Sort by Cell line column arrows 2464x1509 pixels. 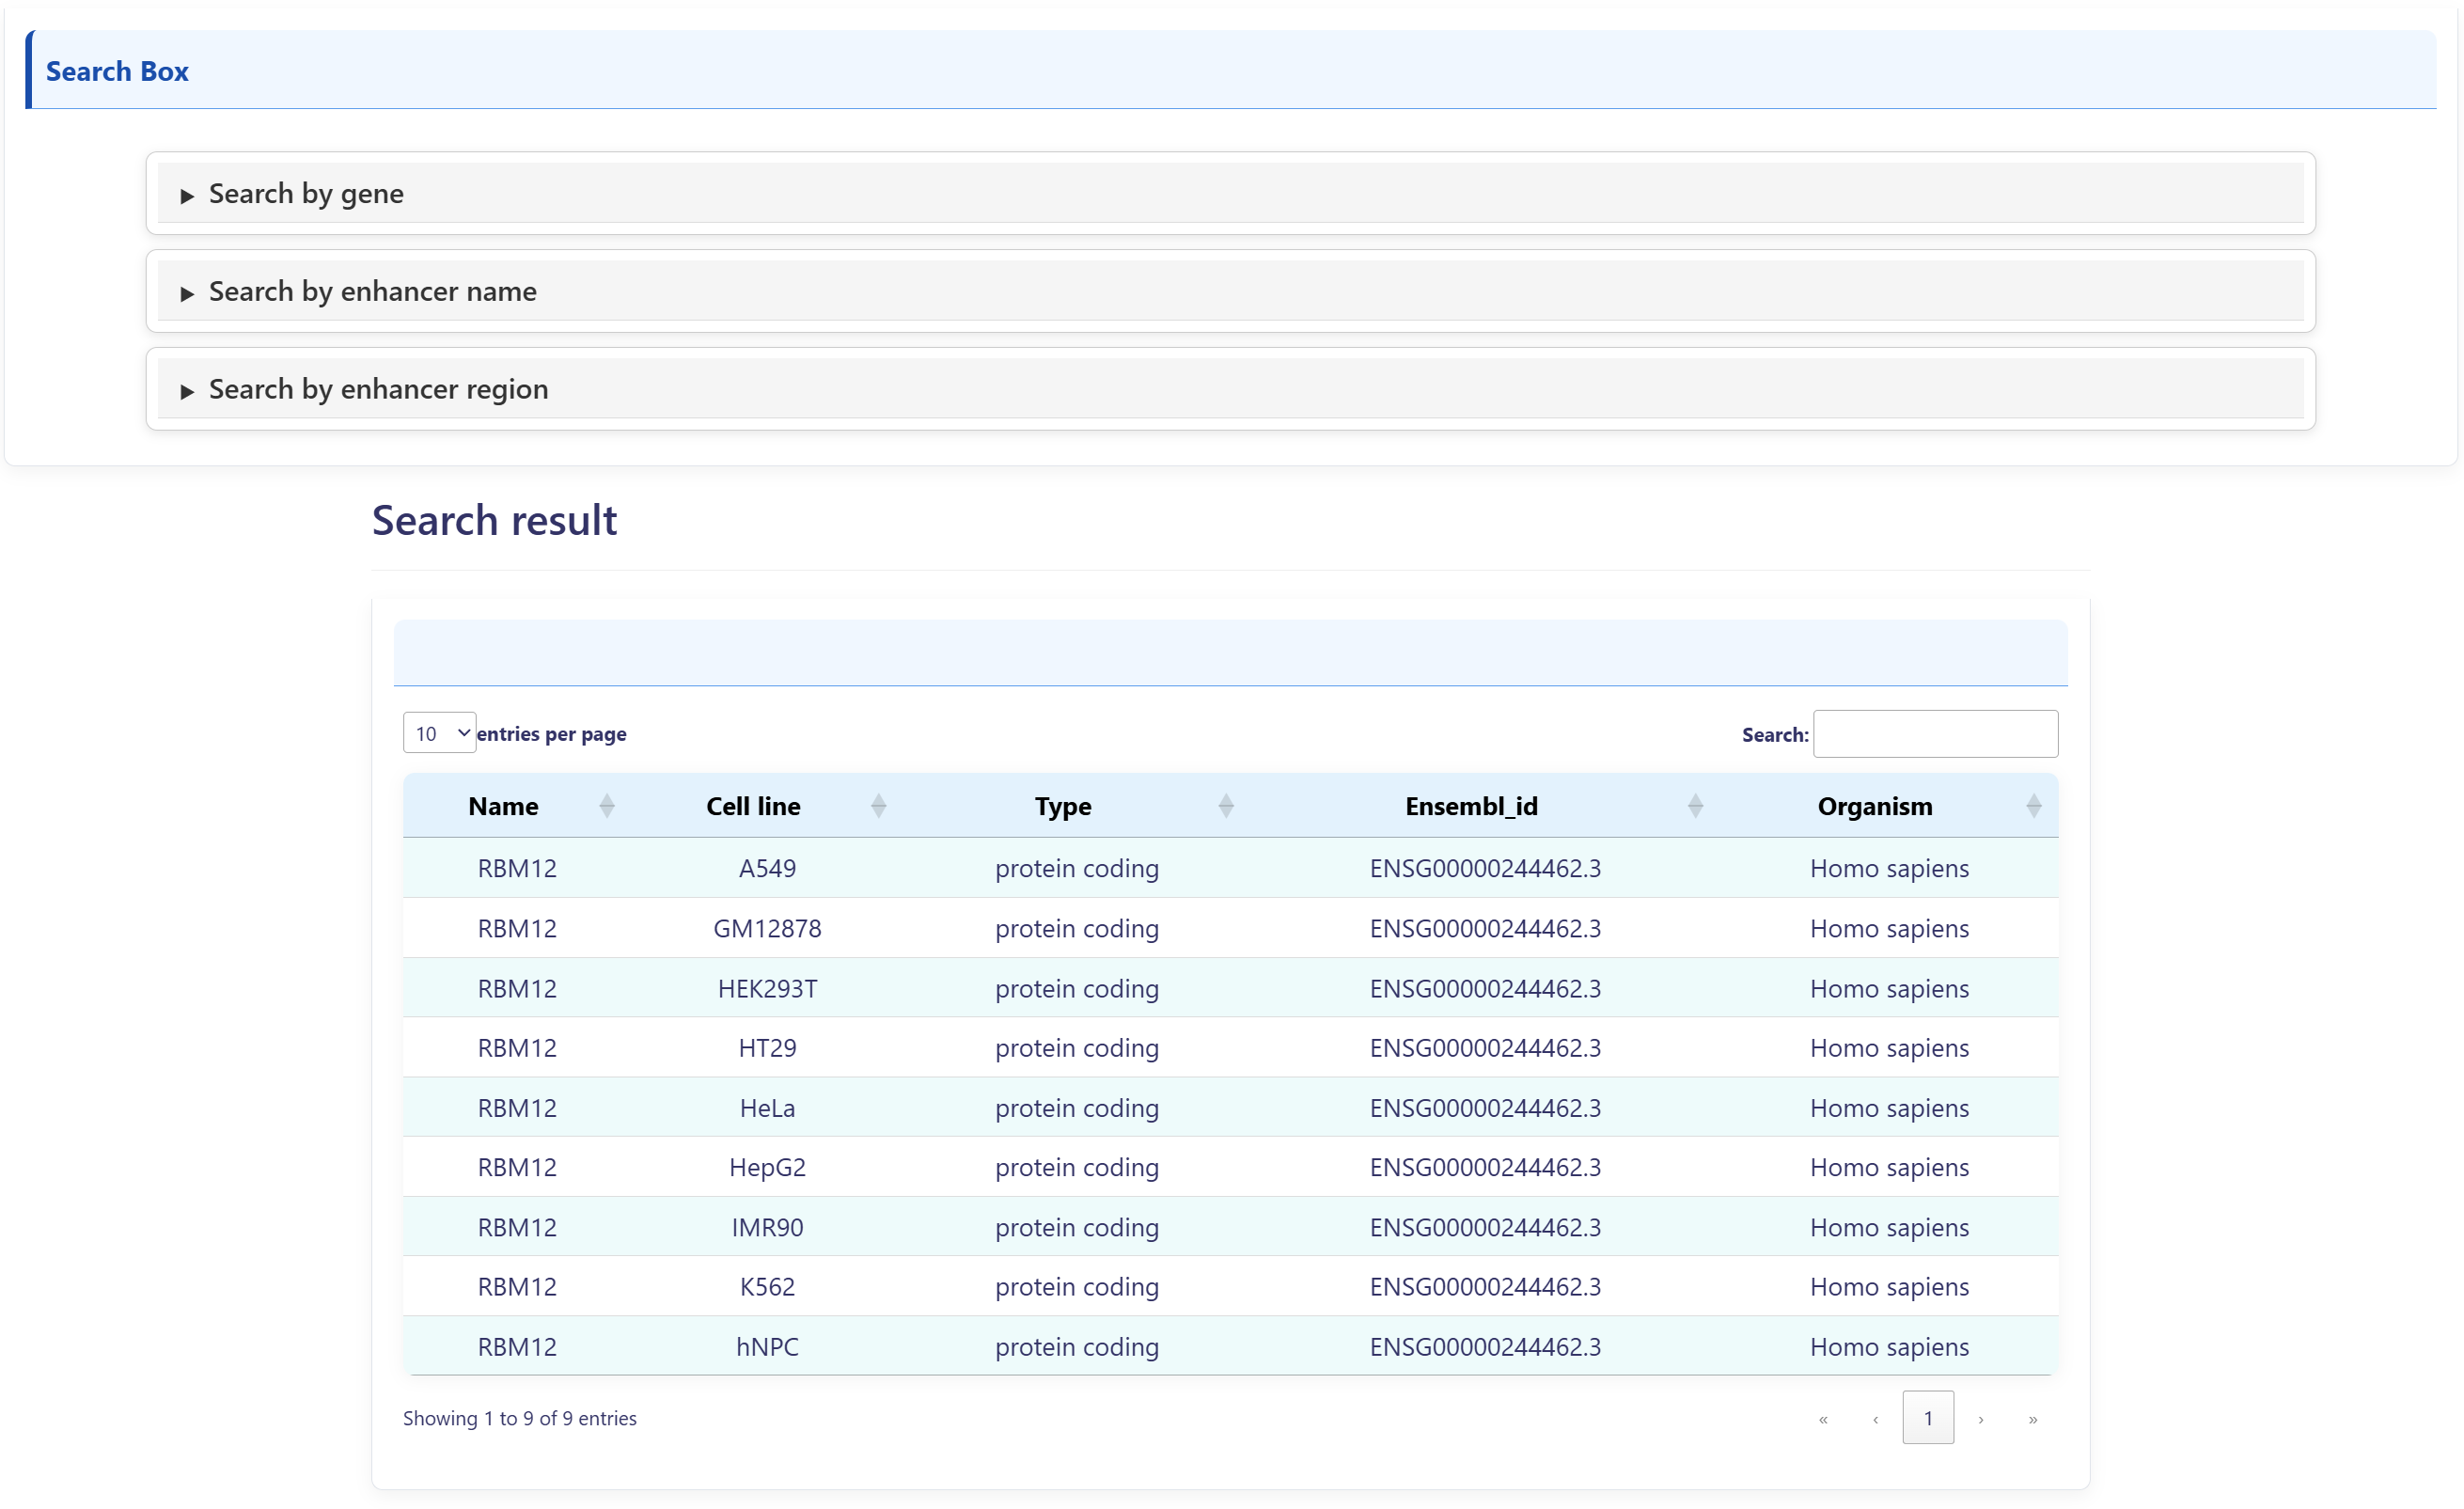tap(878, 806)
